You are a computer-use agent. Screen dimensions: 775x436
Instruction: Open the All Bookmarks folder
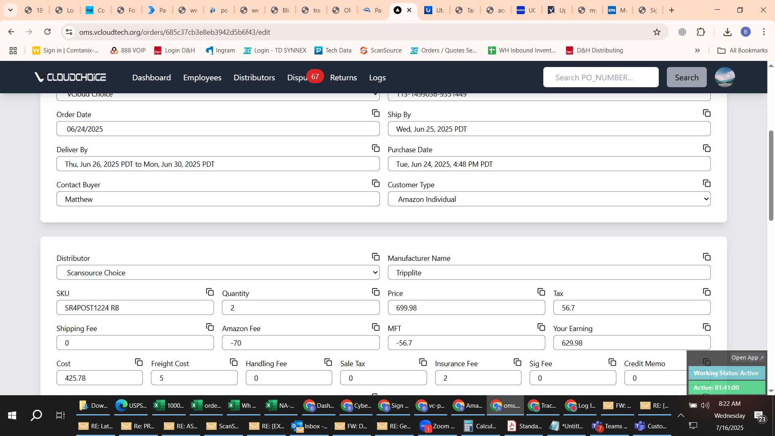click(743, 50)
